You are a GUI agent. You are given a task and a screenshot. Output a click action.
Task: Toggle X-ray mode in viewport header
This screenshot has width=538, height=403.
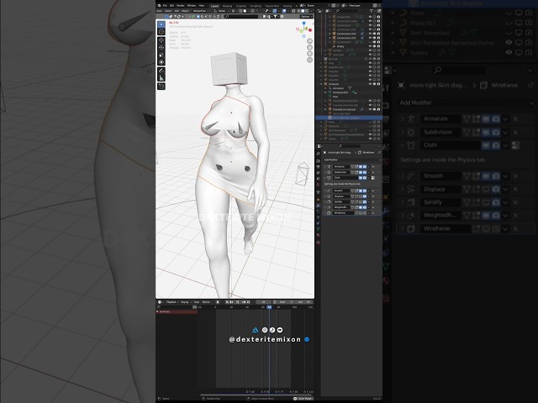click(293, 11)
